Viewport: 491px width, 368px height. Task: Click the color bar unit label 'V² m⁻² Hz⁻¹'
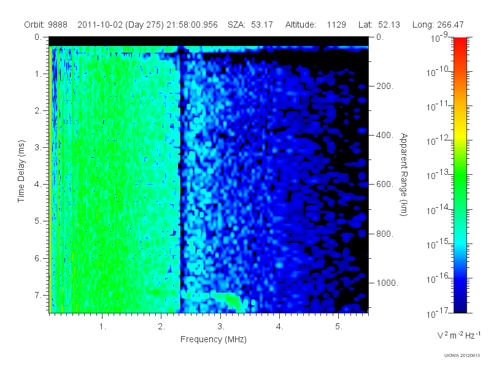point(458,335)
